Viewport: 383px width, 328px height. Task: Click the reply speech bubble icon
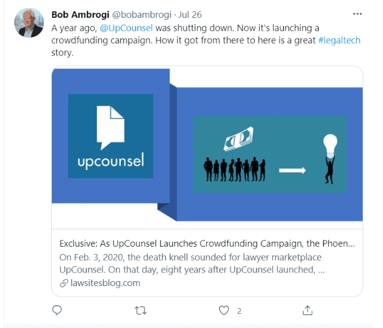click(x=57, y=310)
